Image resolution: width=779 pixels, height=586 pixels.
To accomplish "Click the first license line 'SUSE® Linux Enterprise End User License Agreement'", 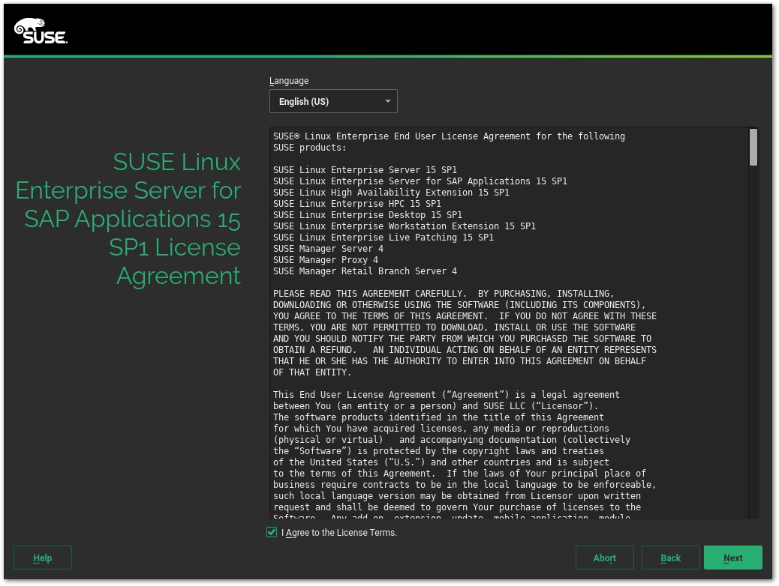I will (x=449, y=136).
